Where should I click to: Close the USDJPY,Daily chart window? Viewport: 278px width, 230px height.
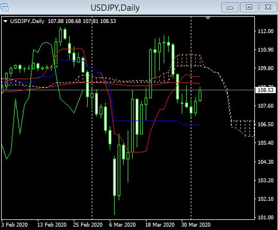point(268,7)
